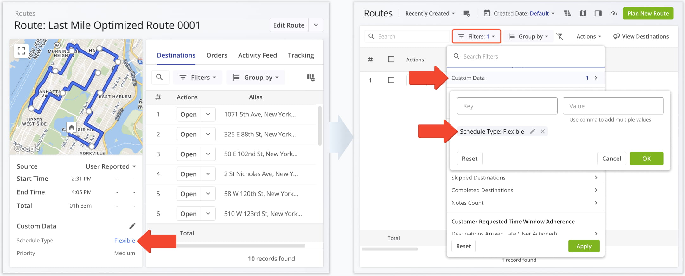The height and width of the screenshot is (276, 685).
Task: Open destinations Filters dropdown
Action: click(x=198, y=77)
